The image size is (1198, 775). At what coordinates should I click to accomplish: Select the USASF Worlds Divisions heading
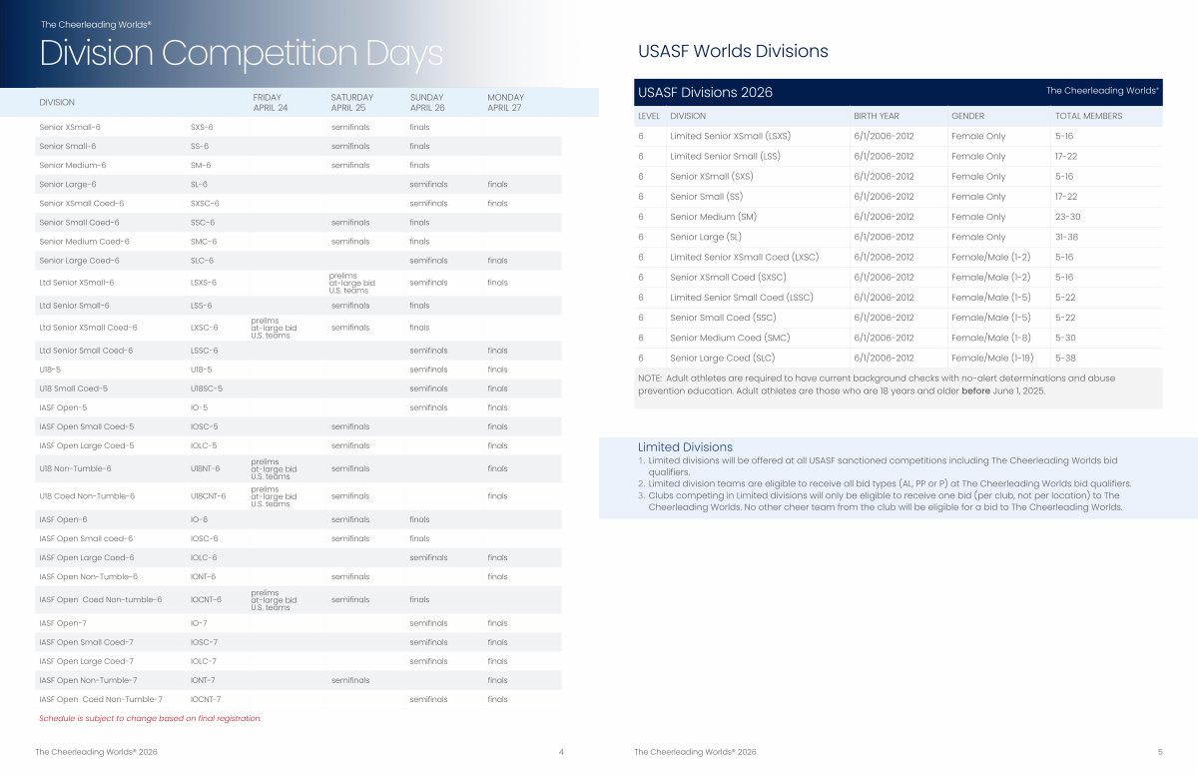coord(733,51)
